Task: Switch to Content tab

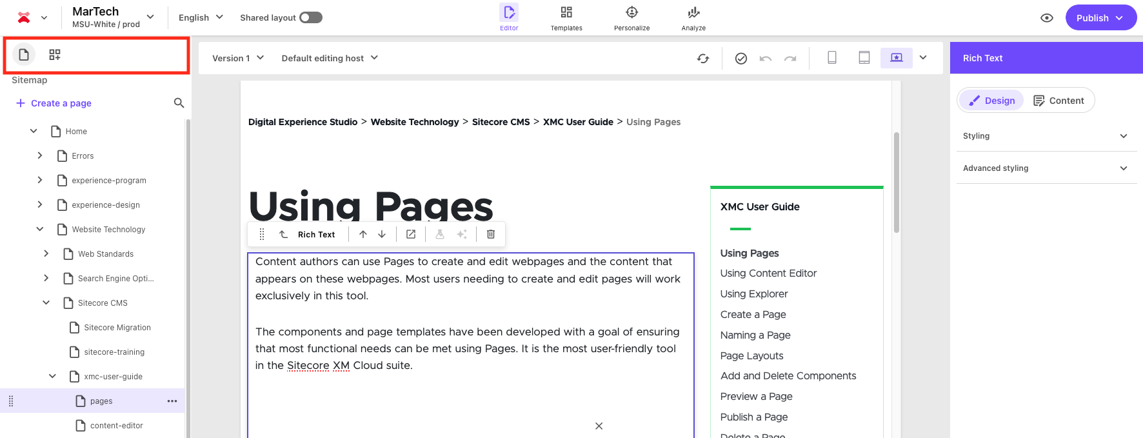Action: click(x=1059, y=100)
